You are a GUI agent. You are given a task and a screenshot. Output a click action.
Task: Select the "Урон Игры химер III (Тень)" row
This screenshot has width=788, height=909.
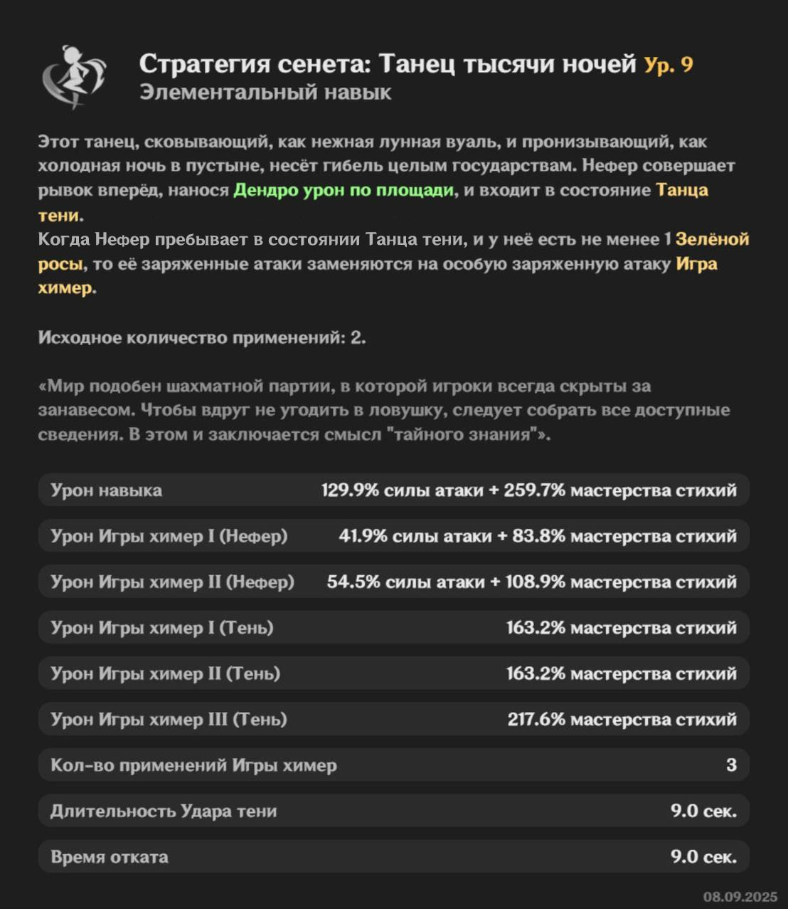tap(393, 719)
